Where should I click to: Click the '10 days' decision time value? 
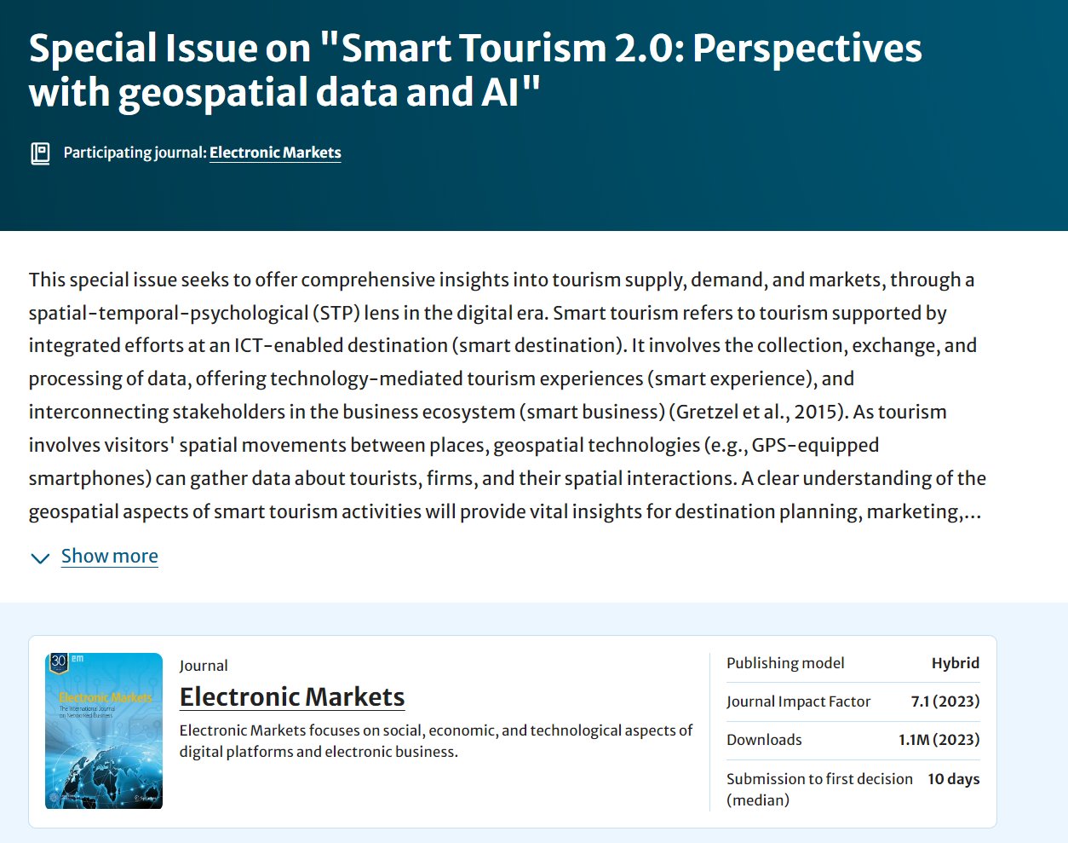(x=954, y=779)
